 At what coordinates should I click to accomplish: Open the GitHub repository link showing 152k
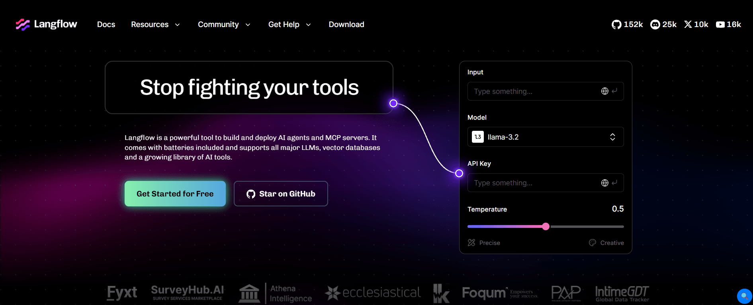(627, 24)
